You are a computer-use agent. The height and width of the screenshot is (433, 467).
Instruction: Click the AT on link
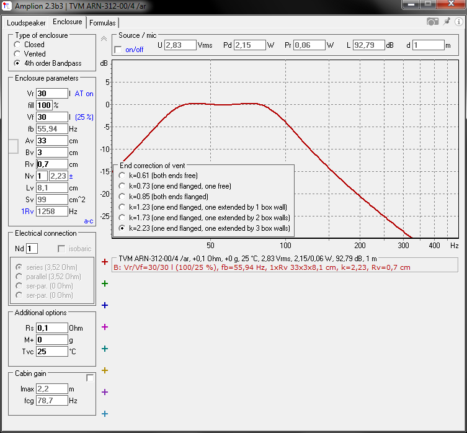click(84, 94)
